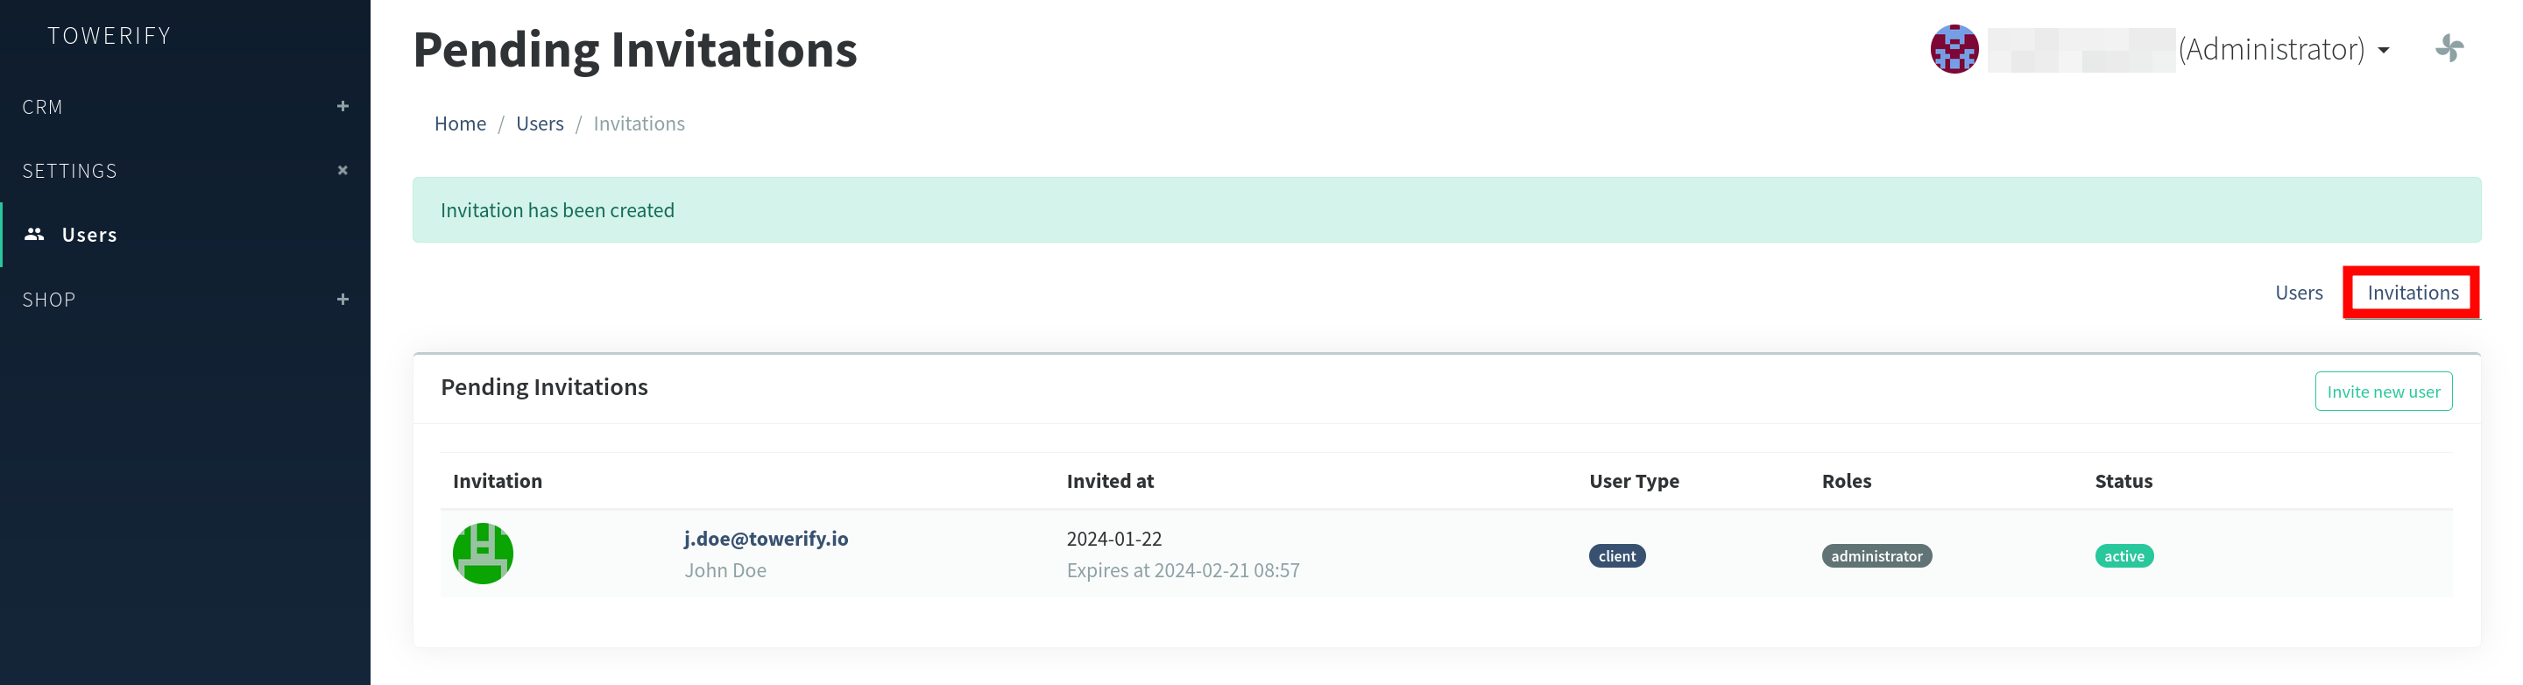
Task: Expand the CRM section plus icon
Action: [343, 106]
